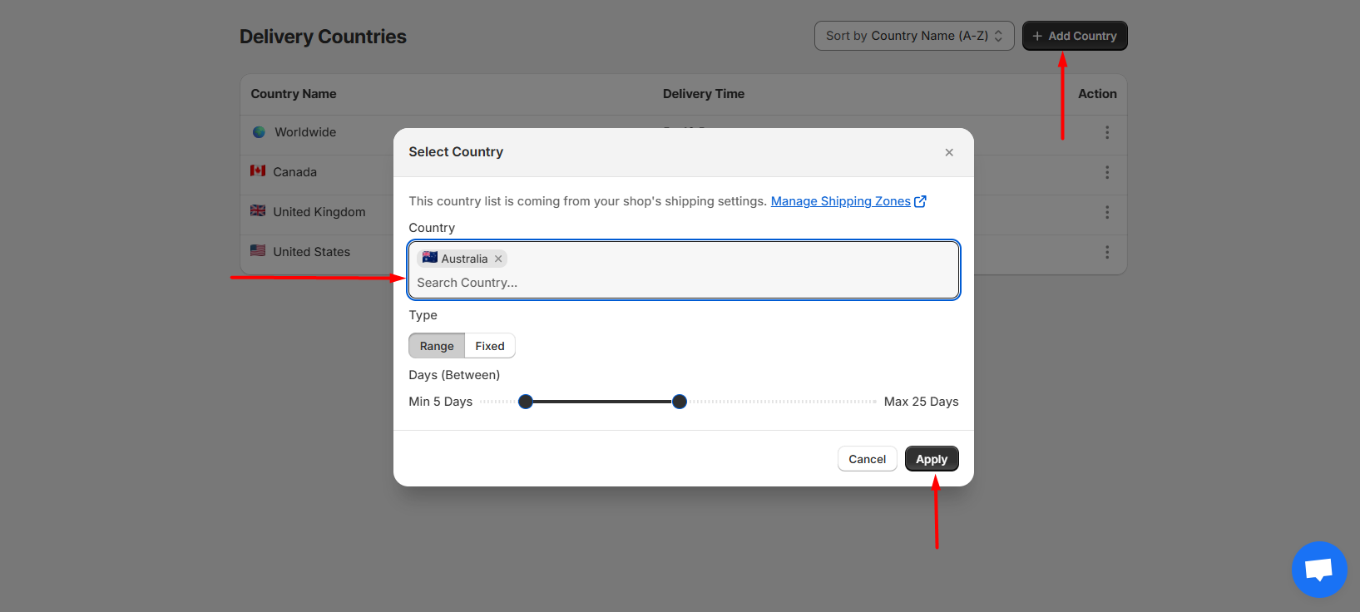Select the Fixed delivery type
The image size is (1360, 612).
(x=489, y=345)
